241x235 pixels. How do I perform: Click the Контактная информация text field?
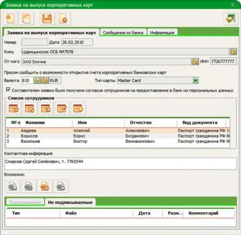point(120,163)
